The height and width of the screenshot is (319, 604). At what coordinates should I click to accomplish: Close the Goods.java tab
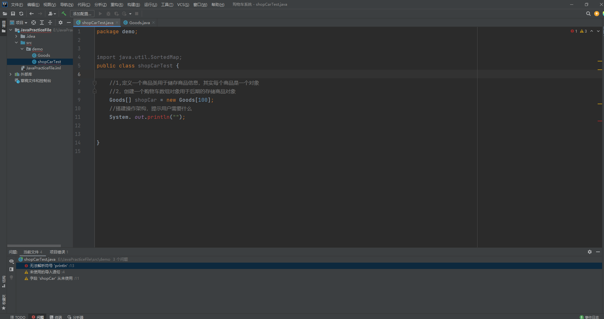153,22
